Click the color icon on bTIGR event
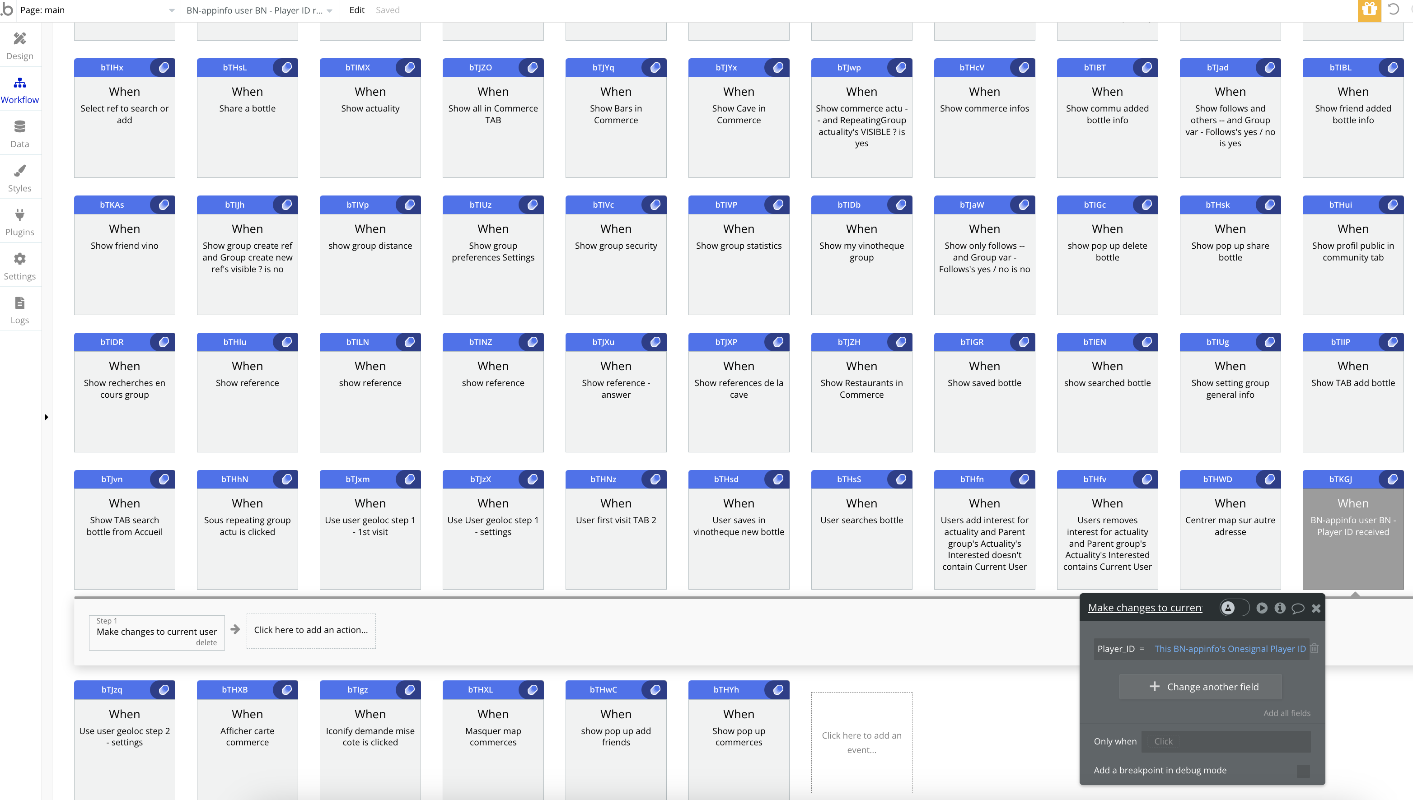This screenshot has width=1413, height=800. click(x=1024, y=342)
